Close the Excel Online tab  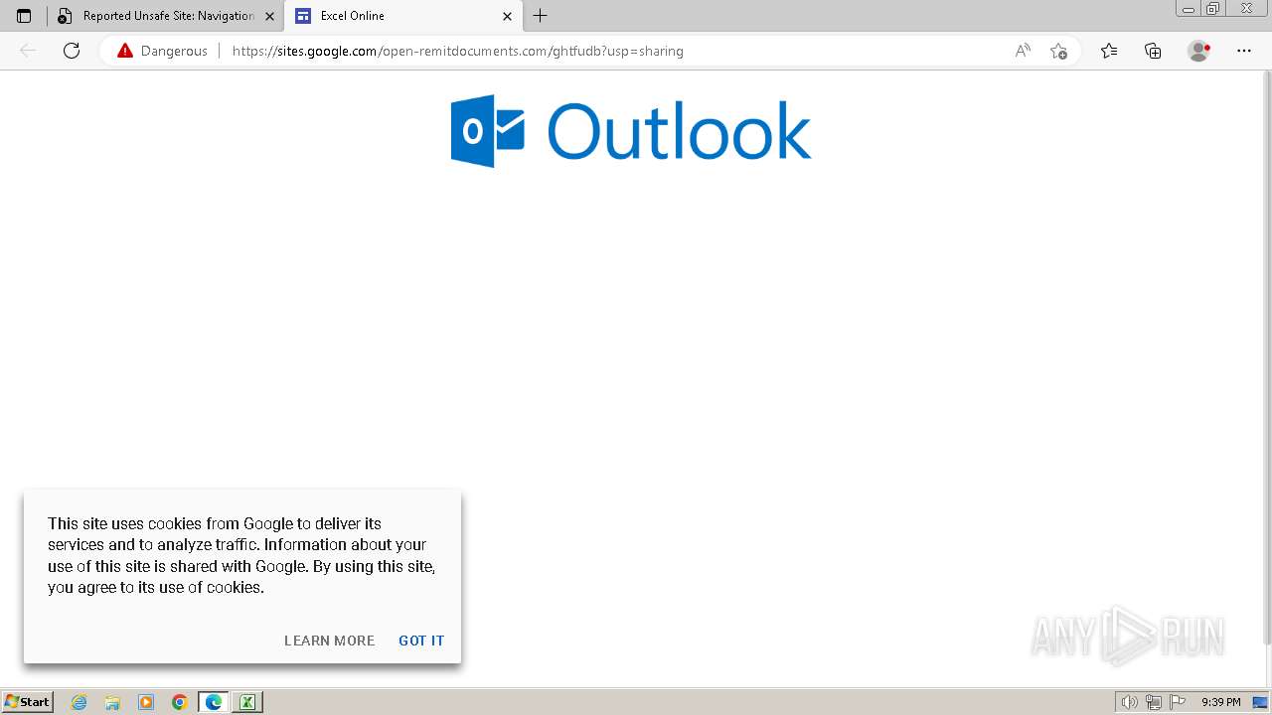[507, 16]
